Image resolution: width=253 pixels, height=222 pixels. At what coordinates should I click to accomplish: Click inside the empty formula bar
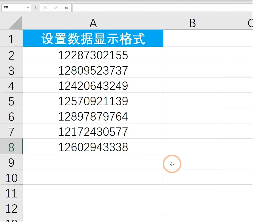tap(145, 8)
